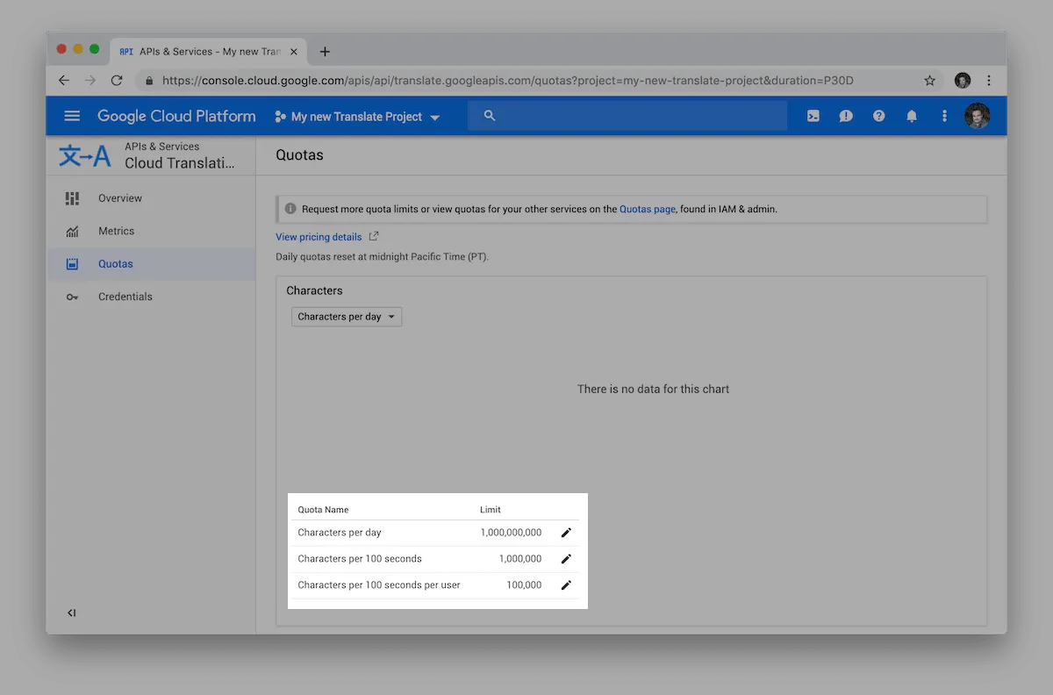Image resolution: width=1053 pixels, height=695 pixels.
Task: Collapse the sidebar with bottom arrow icon
Action: pos(72,613)
